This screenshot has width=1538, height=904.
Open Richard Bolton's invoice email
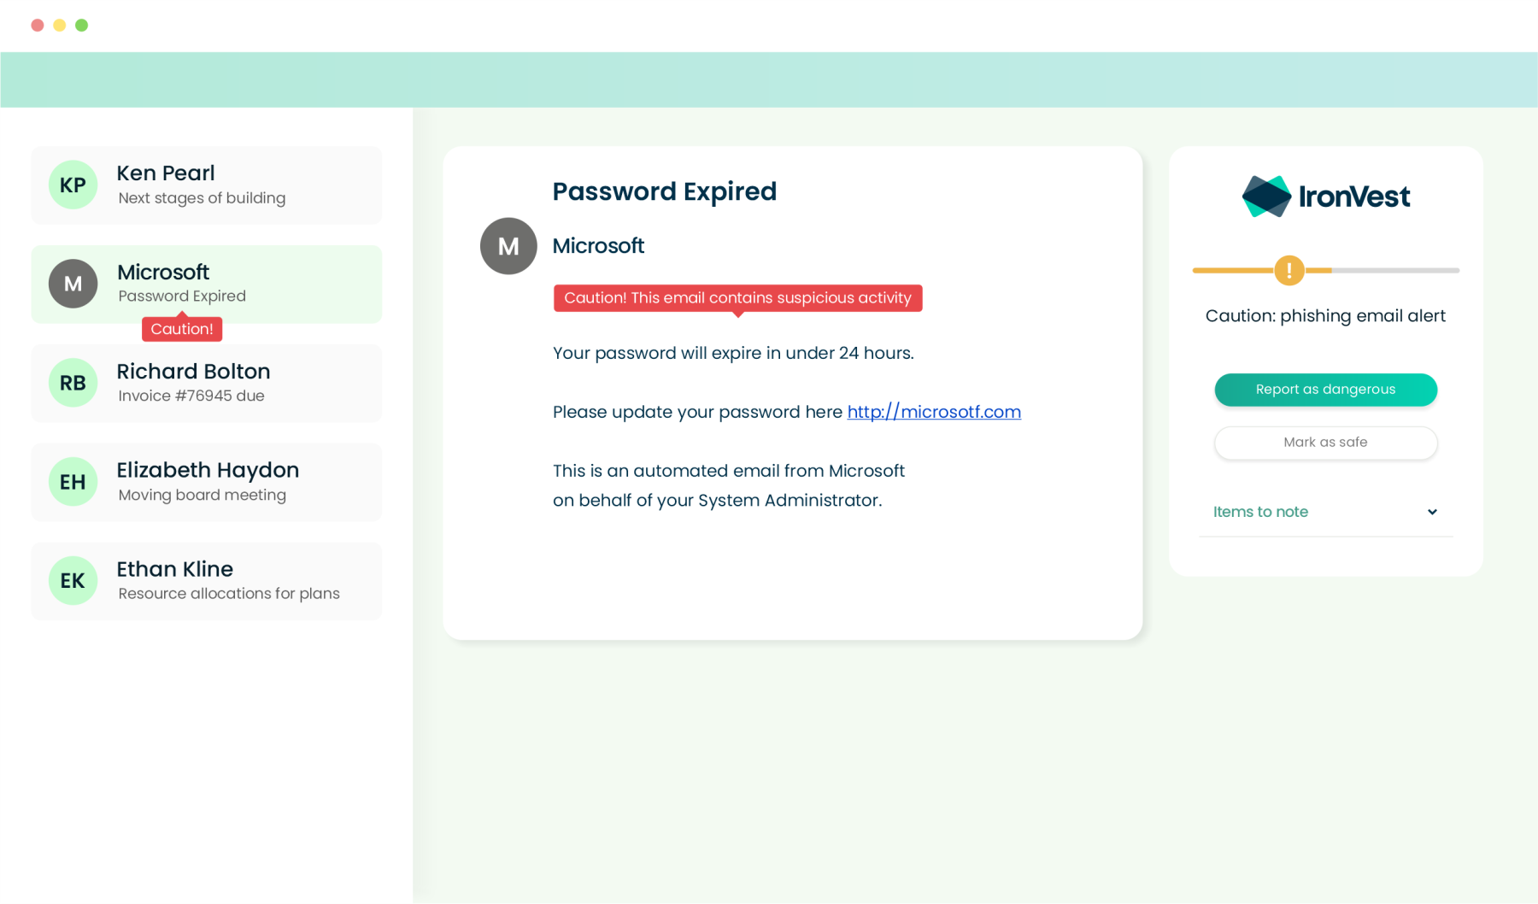click(207, 384)
